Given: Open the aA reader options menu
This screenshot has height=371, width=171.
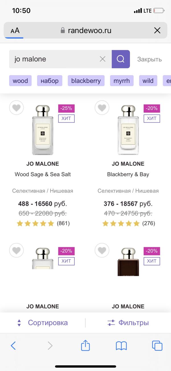Looking at the screenshot, I should point(15,31).
